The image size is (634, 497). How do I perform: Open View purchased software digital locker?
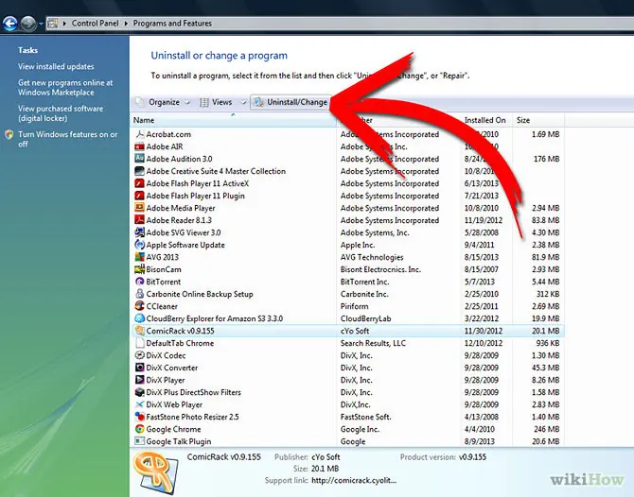coord(61,113)
